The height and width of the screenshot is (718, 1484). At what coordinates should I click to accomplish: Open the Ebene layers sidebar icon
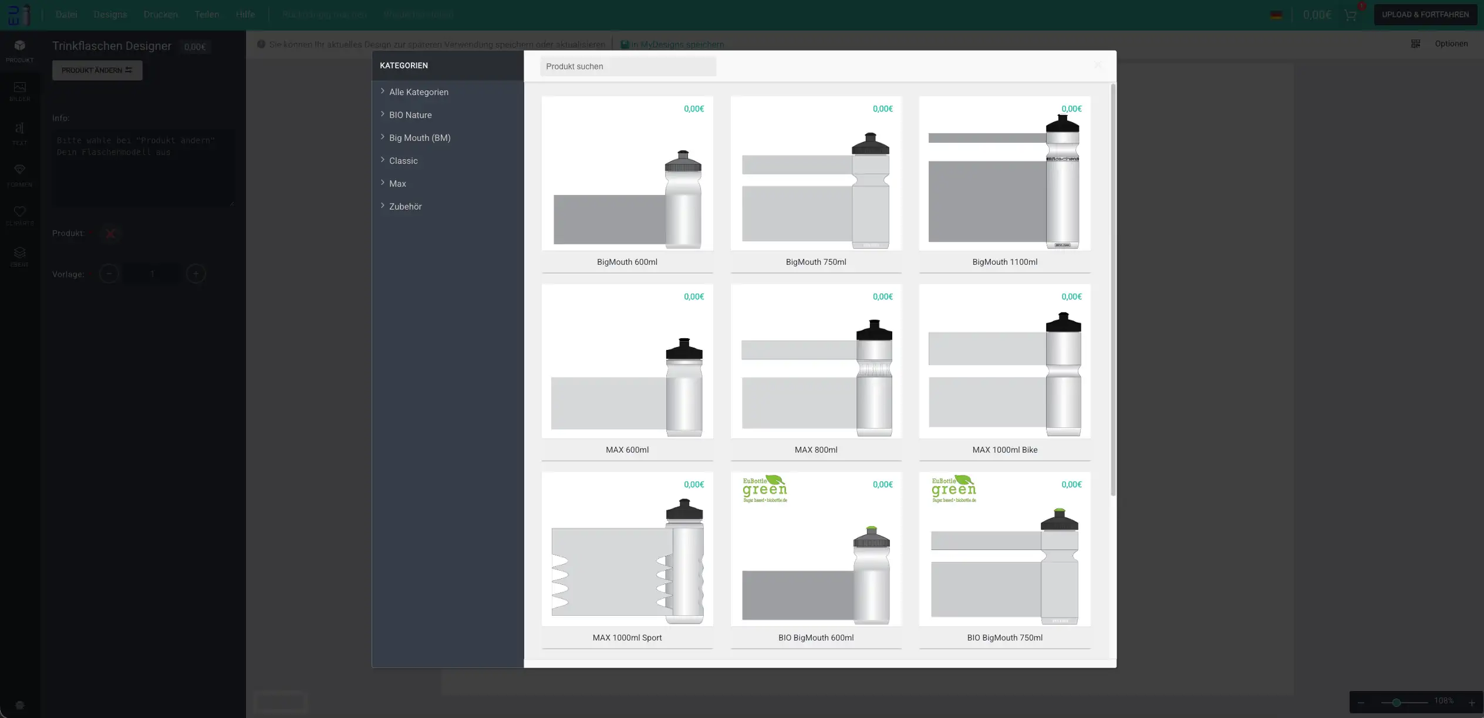click(x=19, y=257)
